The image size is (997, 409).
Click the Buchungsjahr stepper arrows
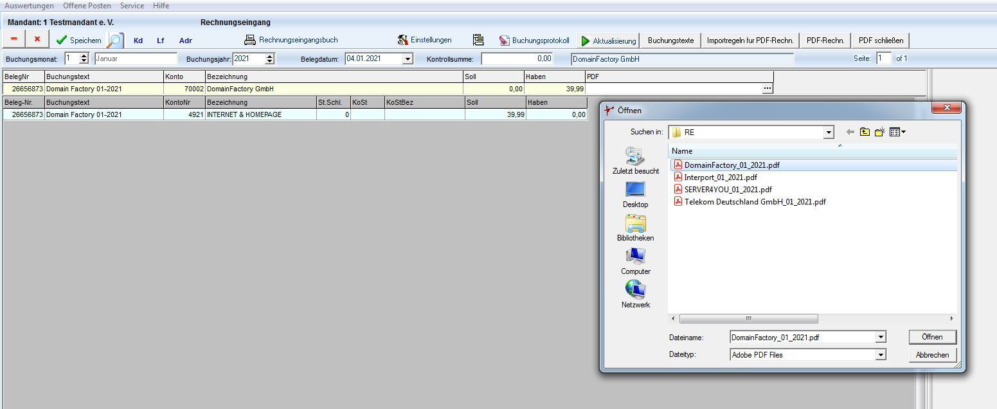tap(269, 59)
